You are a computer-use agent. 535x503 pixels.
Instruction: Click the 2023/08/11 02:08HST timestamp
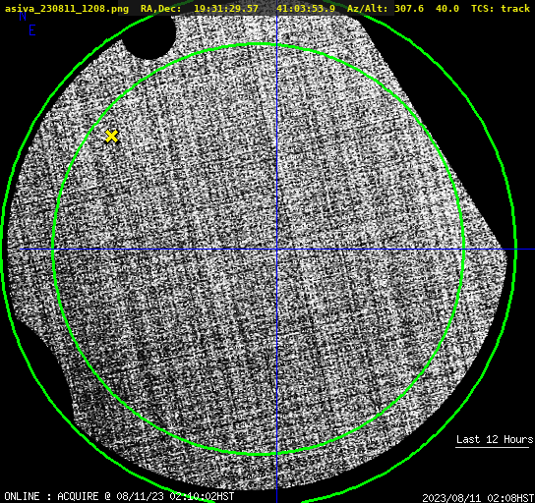point(478,498)
